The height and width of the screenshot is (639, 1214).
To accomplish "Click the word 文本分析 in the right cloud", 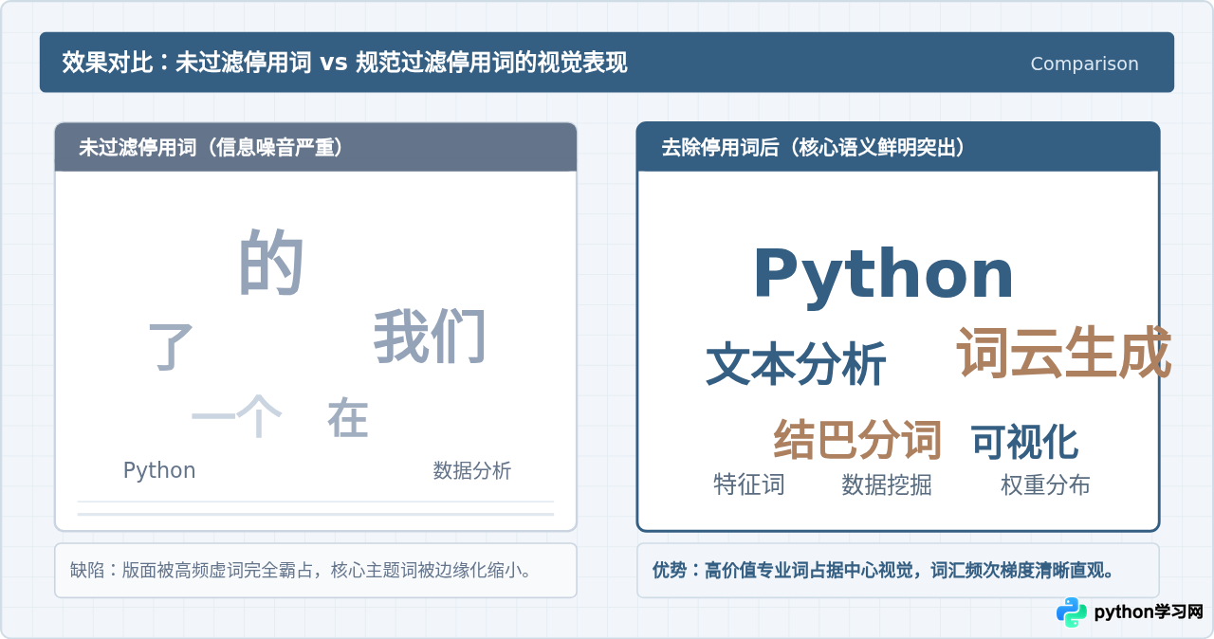I will click(x=797, y=364).
